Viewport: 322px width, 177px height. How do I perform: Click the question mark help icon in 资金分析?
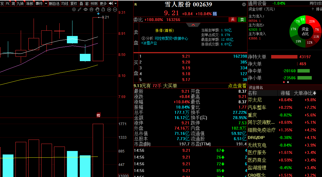tap(313, 9)
